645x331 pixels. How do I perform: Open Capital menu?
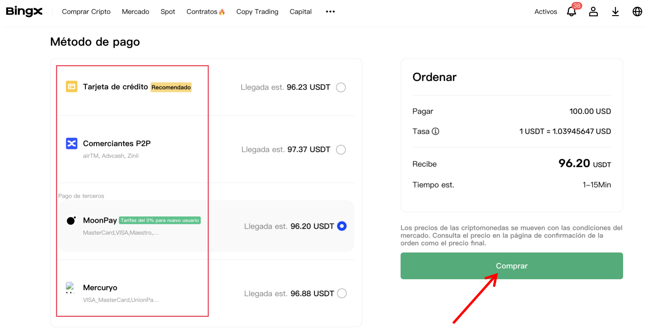(x=301, y=12)
